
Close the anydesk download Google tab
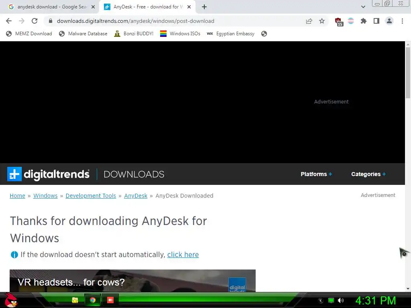point(93,7)
